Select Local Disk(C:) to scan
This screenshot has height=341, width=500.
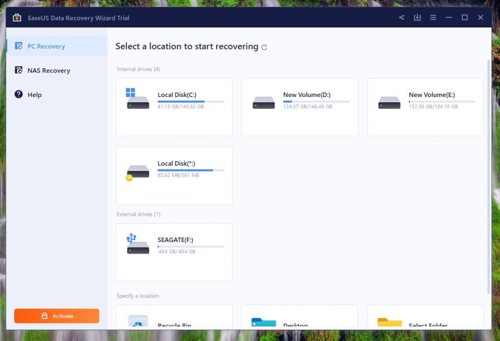pyautogui.click(x=174, y=107)
